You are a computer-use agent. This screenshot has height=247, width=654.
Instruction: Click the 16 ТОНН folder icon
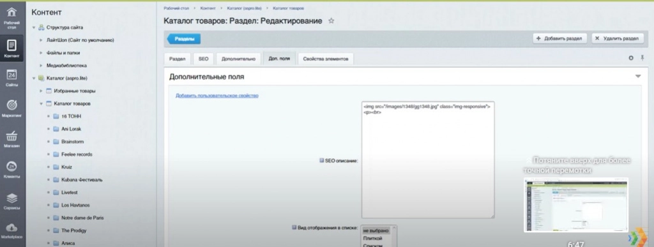56,116
